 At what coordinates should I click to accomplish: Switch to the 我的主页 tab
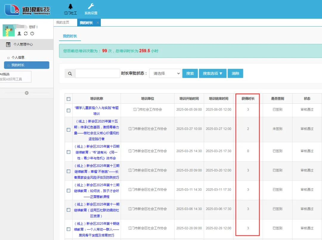pyautogui.click(x=63, y=23)
